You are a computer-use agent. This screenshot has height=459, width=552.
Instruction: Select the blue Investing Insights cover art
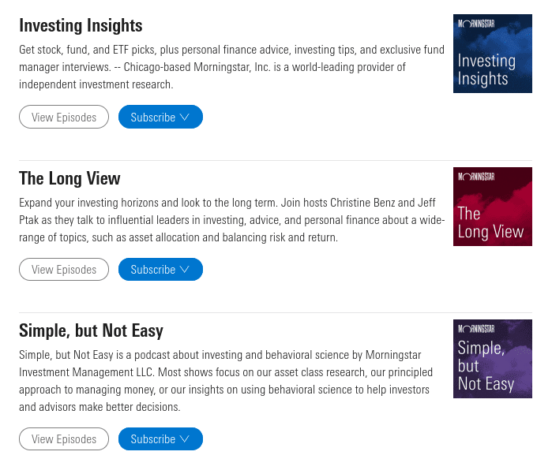(493, 54)
